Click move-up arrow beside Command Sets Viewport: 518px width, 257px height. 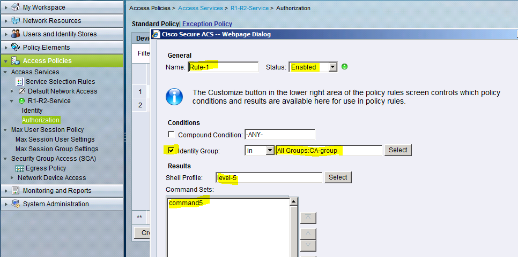point(308,234)
